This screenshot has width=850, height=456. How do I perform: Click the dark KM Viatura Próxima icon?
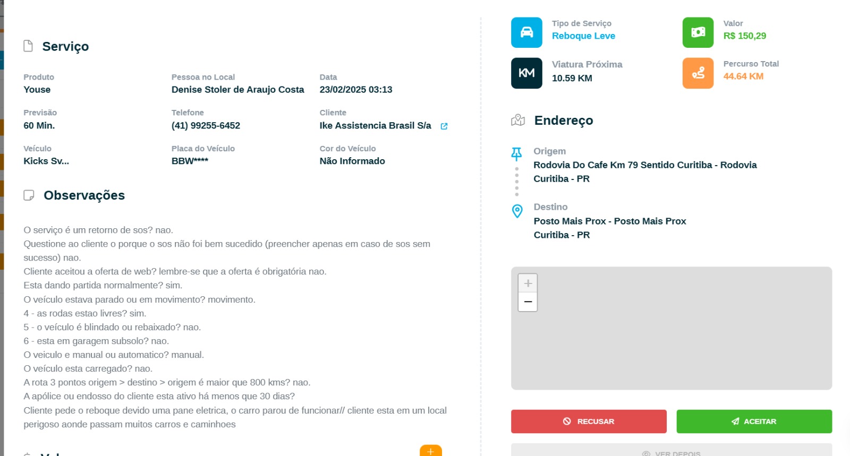click(526, 73)
